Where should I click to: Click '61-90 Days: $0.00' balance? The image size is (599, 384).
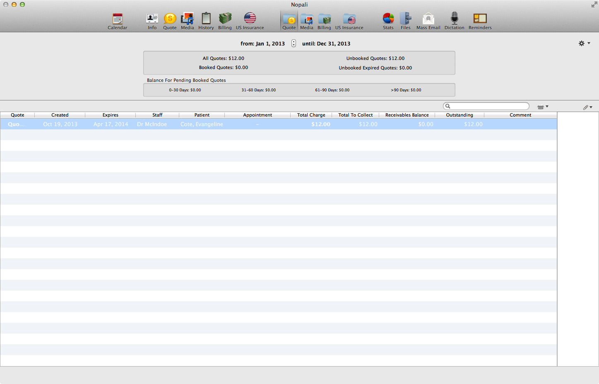(332, 90)
